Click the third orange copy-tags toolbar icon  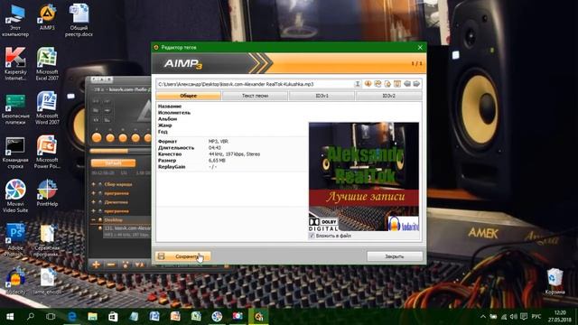tap(387, 84)
